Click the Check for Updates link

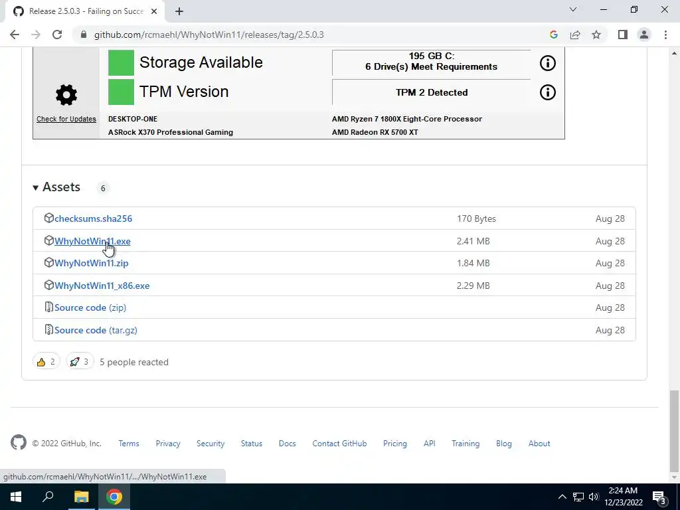coord(66,119)
